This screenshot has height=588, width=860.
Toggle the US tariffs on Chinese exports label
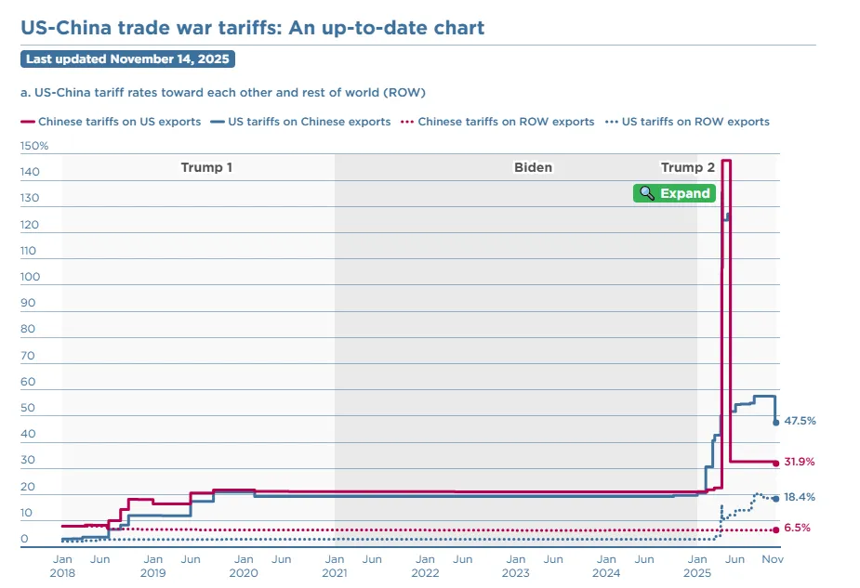[309, 122]
